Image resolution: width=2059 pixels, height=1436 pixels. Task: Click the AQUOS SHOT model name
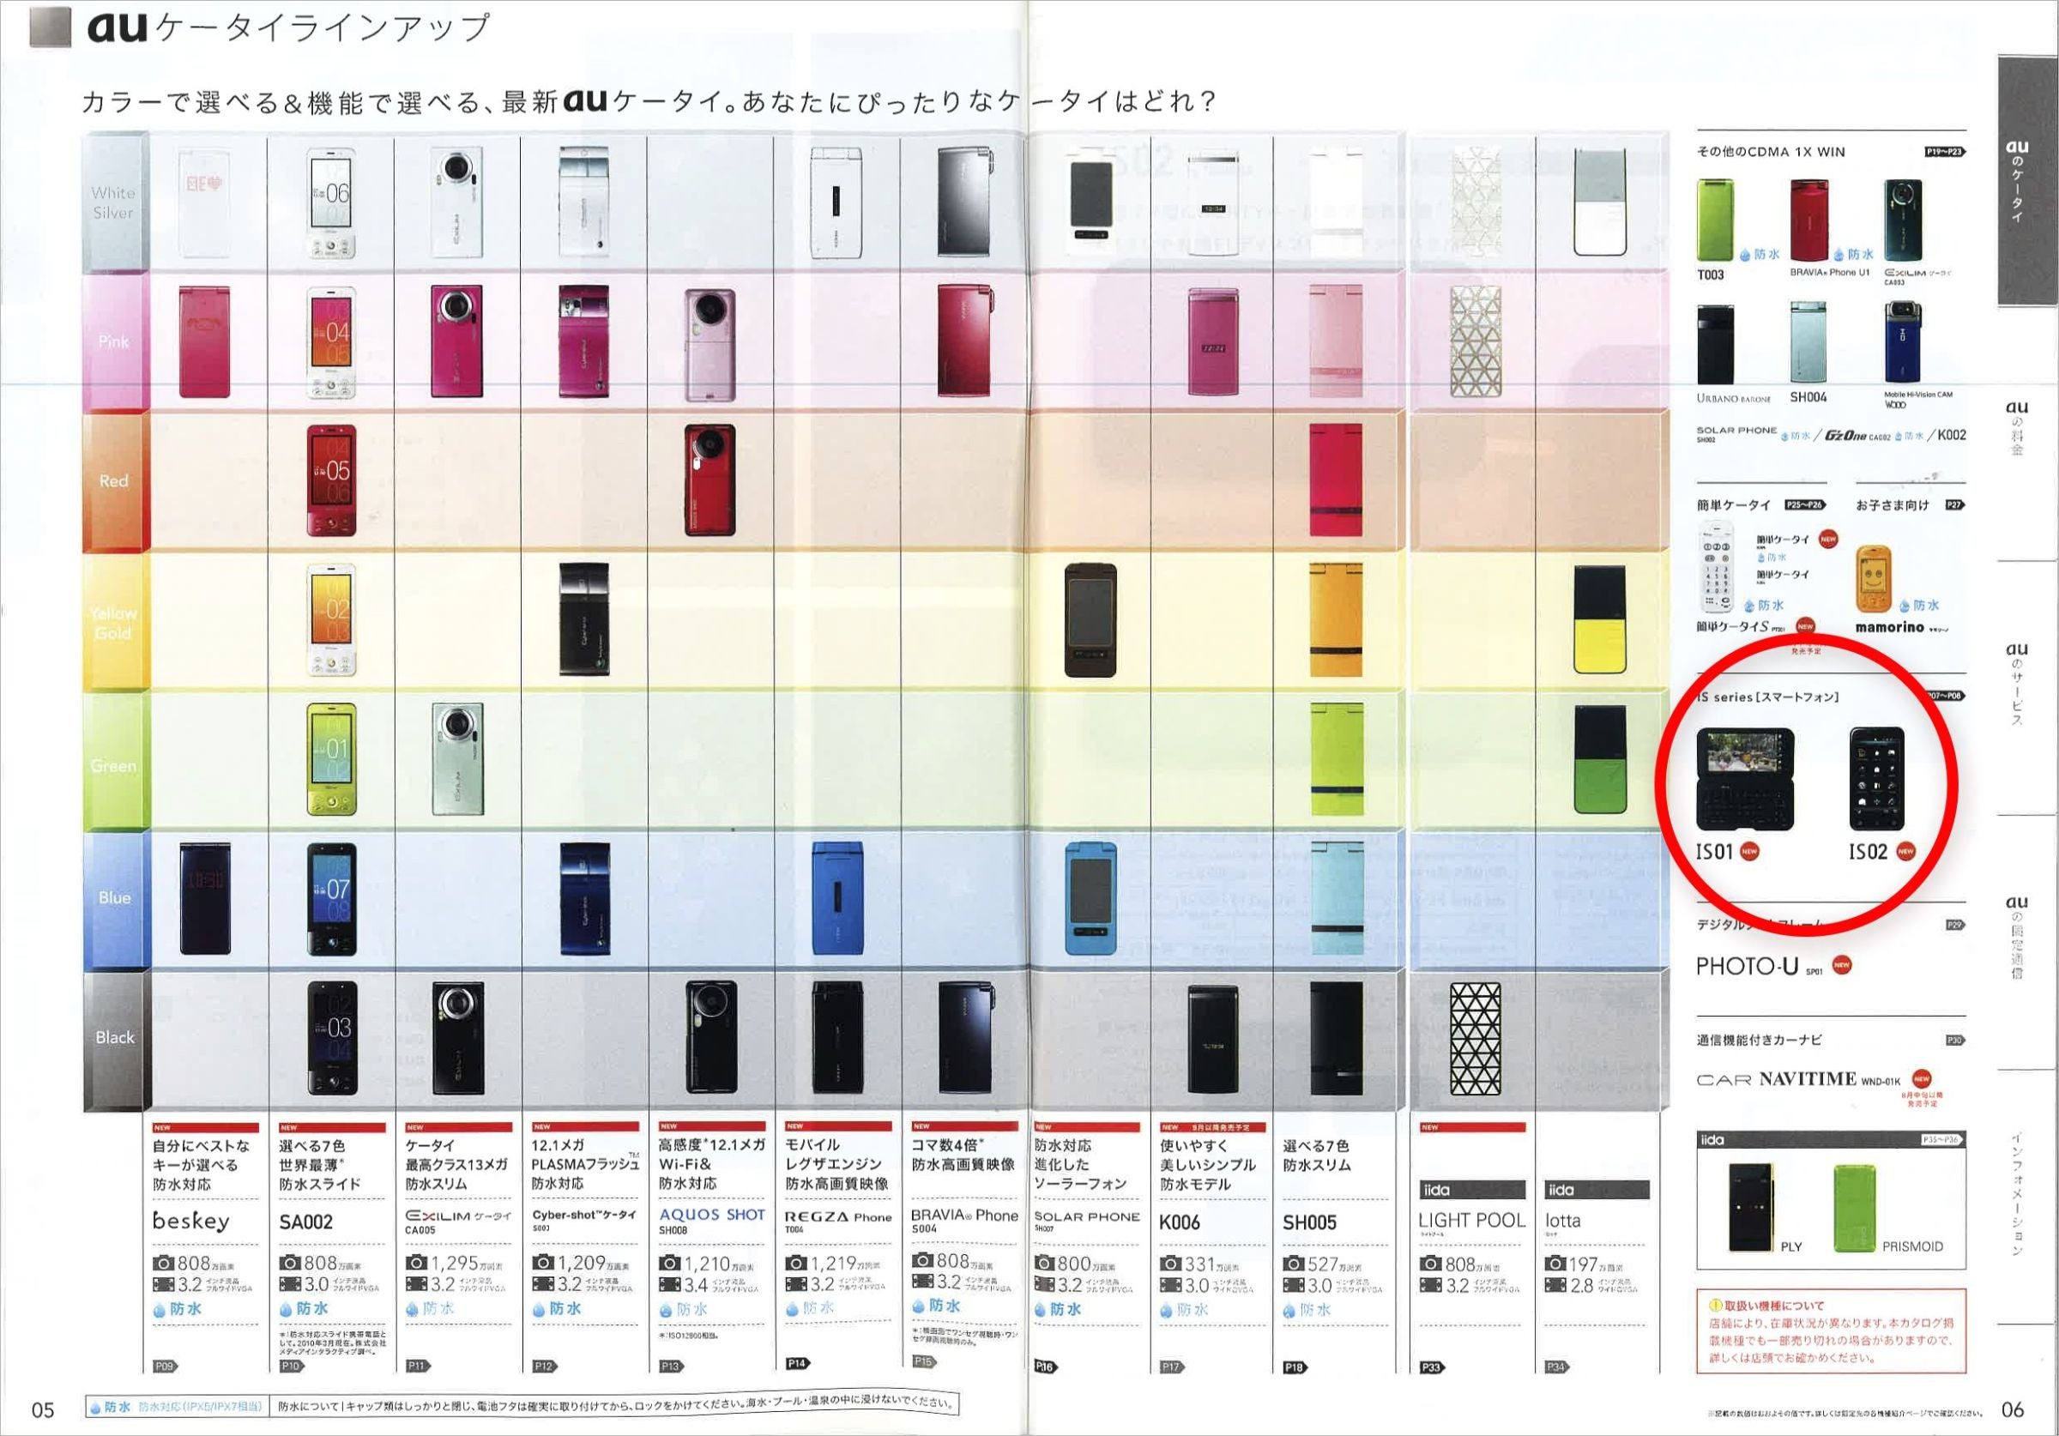712,1215
